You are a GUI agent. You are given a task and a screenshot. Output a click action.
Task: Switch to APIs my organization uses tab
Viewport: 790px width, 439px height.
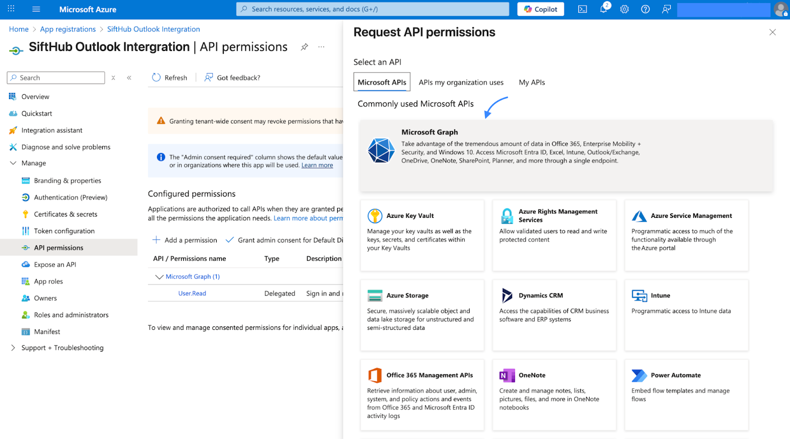(x=461, y=82)
